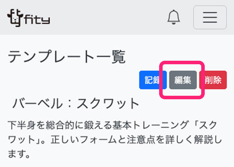Delete the バーベル：スクワット template
The image size is (234, 167).
coord(213,80)
